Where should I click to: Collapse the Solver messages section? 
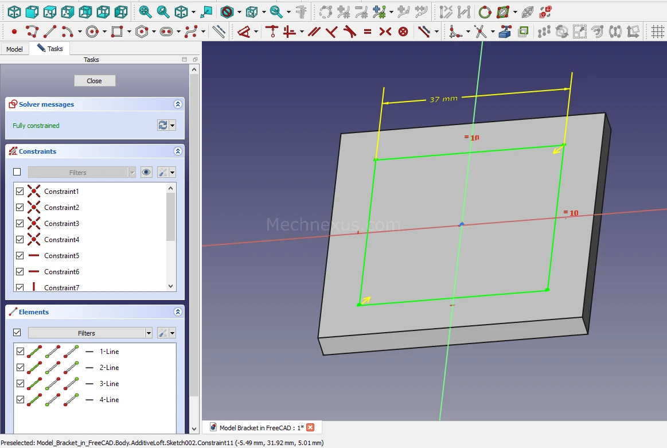(x=178, y=104)
